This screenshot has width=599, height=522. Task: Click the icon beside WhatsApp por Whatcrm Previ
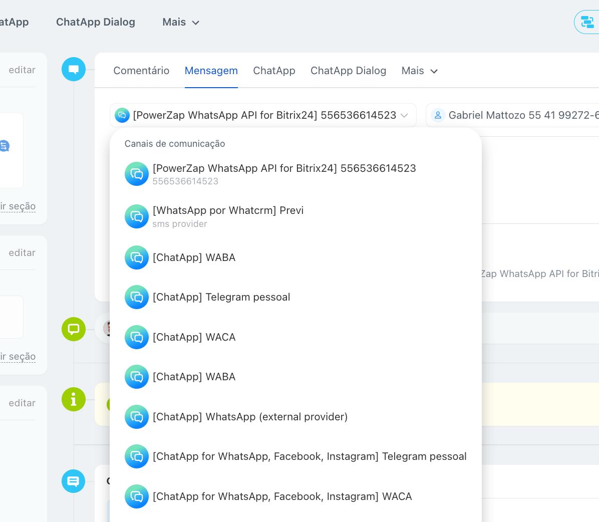137,216
